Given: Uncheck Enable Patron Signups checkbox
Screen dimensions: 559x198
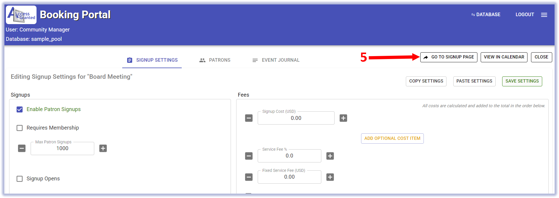Looking at the screenshot, I should tap(20, 110).
